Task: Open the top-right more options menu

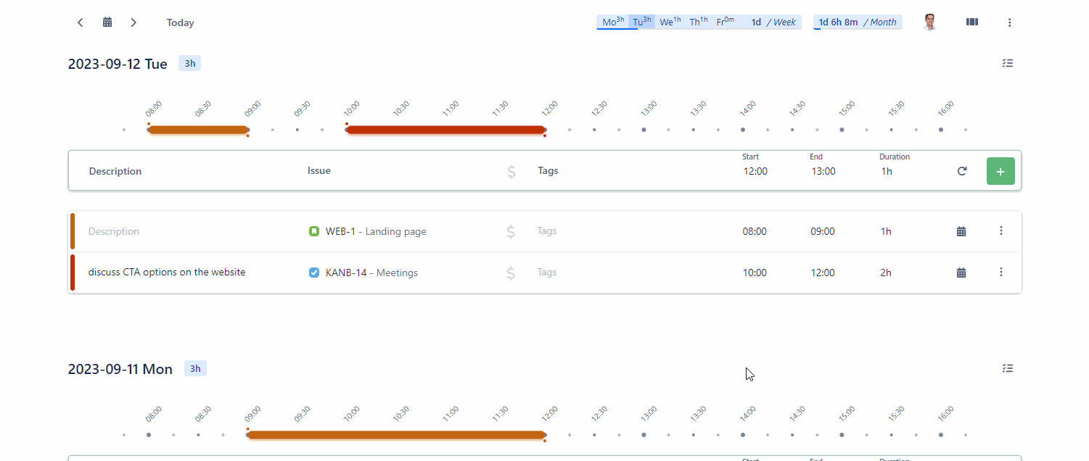Action: 1009,22
